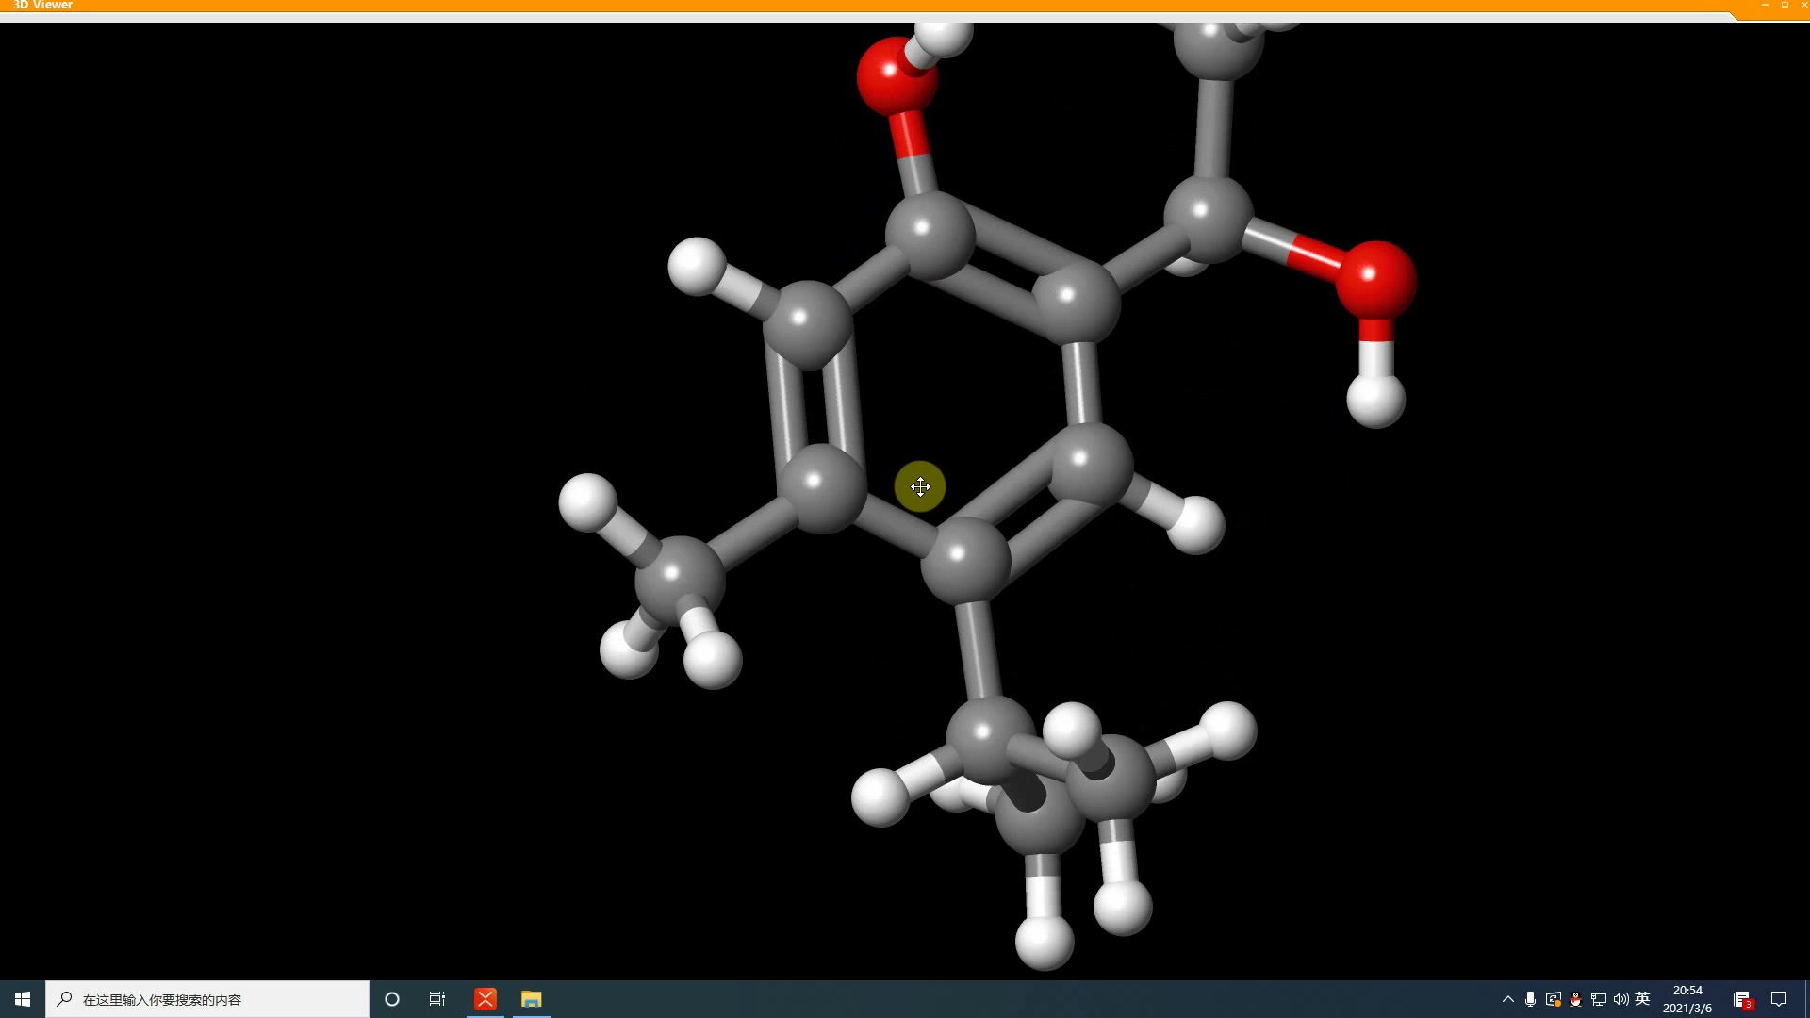Open the clock and date flyout
Screen dimensions: 1810x1018
click(x=1687, y=999)
